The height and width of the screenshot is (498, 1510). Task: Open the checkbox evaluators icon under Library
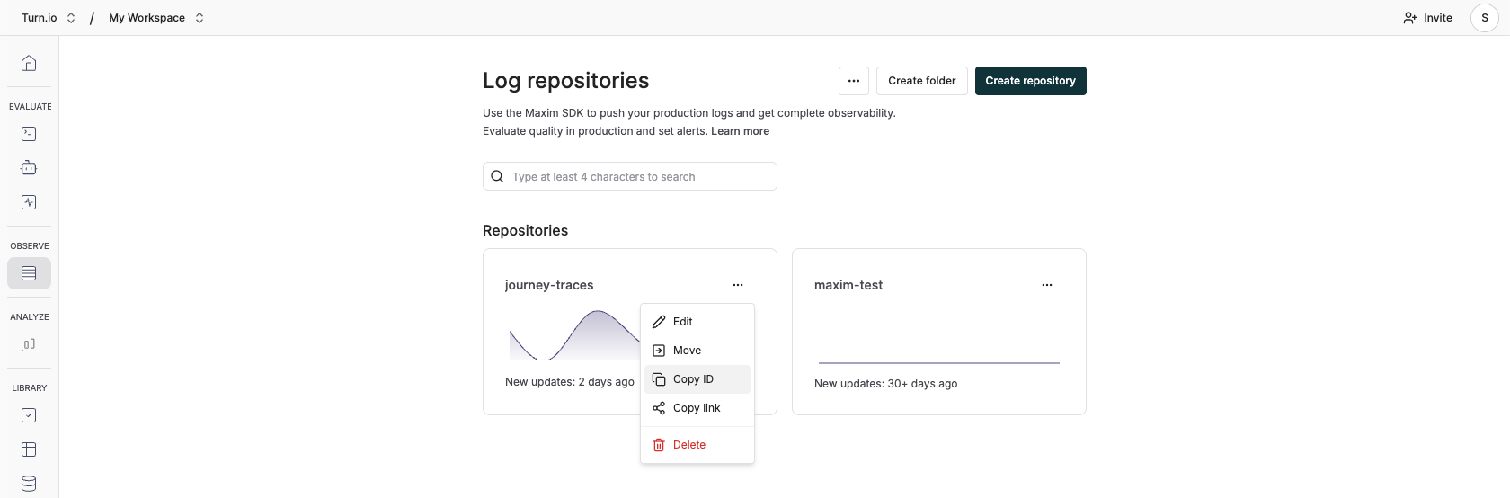(x=29, y=415)
